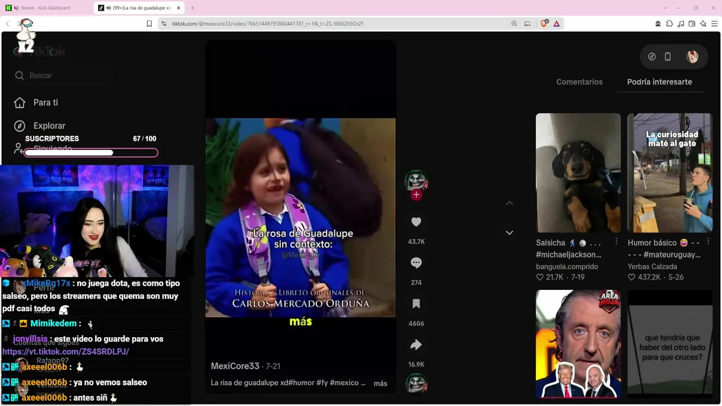This screenshot has height=406, width=722.
Task: Click the picture-in-picture icon in address bar
Action: [x=527, y=24]
